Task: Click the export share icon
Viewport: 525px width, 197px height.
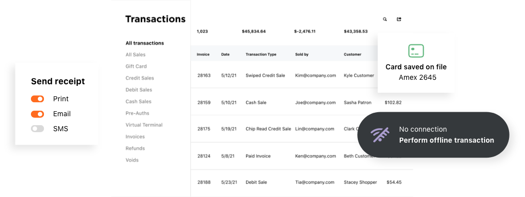Action: [x=399, y=19]
